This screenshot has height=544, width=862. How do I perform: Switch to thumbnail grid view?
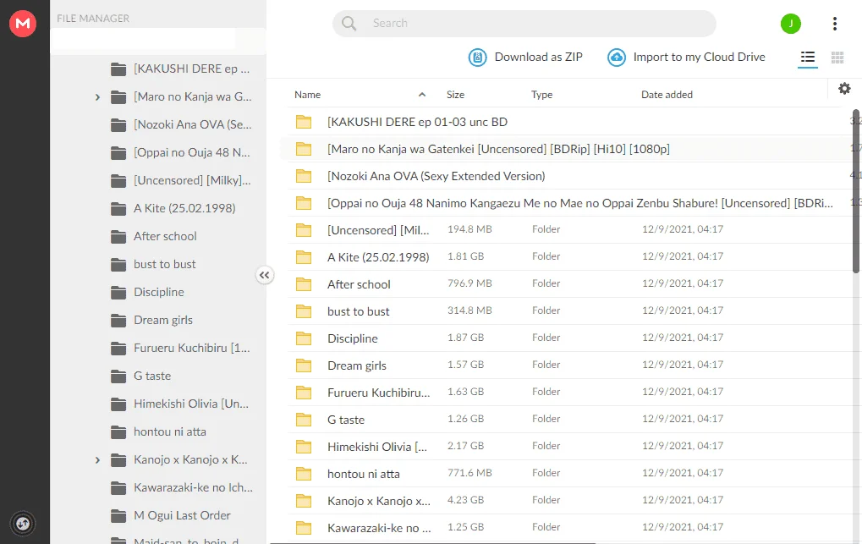(837, 58)
